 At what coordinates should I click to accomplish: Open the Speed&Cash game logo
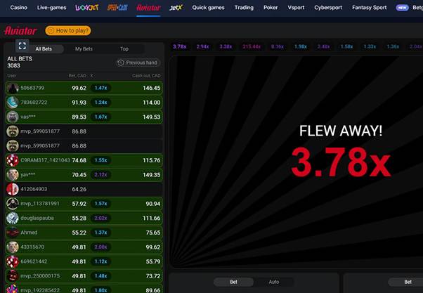pos(117,8)
